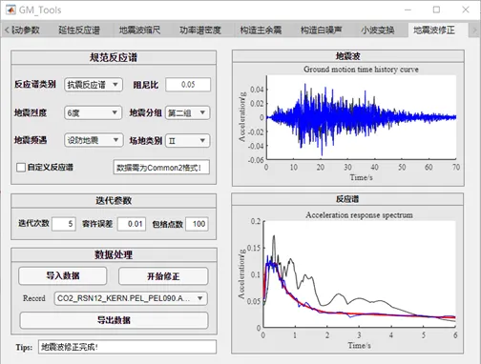Viewport: 481px width, 364px height.
Task: Expand the 地震频遇 设防地震 dropdown
Action: pos(94,140)
